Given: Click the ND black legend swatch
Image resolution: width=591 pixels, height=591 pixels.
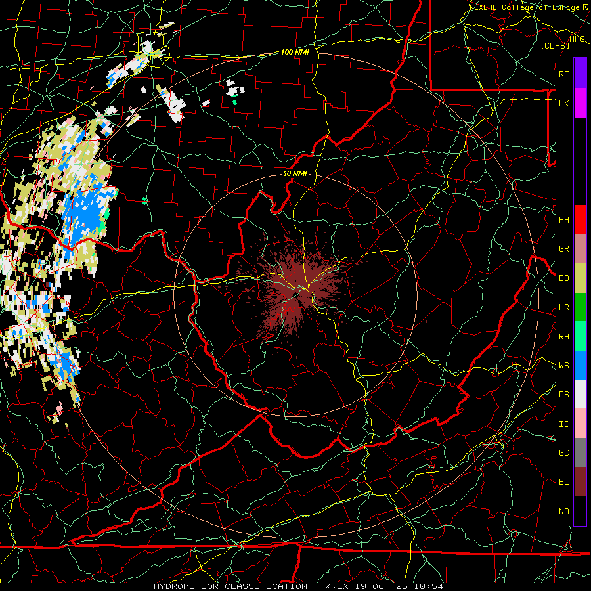Looking at the screenshot, I should 580,511.
